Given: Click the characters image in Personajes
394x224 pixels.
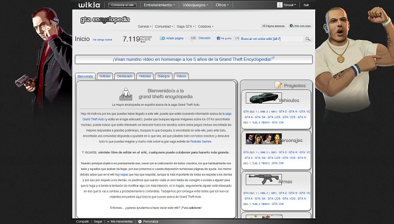Looking at the screenshot, I should pos(263,139).
